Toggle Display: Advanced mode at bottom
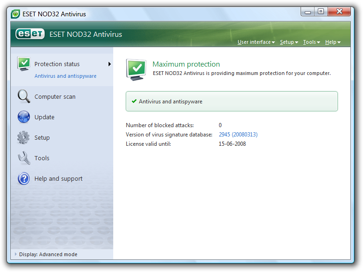363x272 pixels. click(48, 255)
